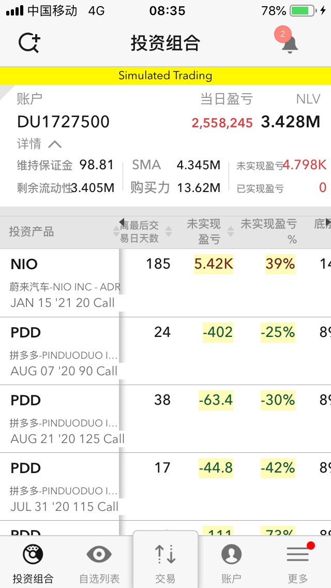
Task: Open 更多 more menu tab
Action: pos(297,563)
